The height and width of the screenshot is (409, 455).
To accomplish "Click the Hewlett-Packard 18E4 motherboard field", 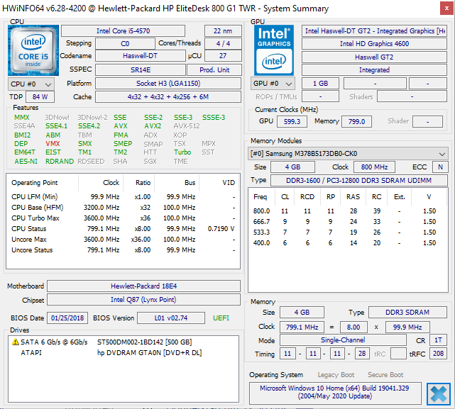I will click(143, 286).
